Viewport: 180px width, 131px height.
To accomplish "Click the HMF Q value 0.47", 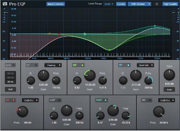I will click(x=100, y=123).
